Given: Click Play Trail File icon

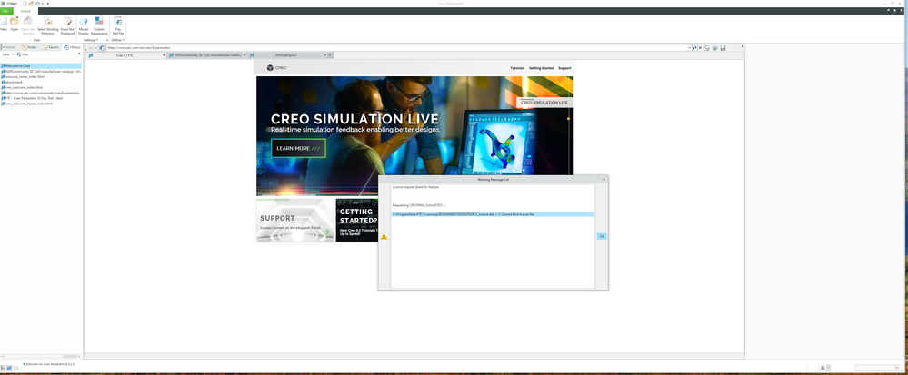Looking at the screenshot, I should [x=118, y=21].
